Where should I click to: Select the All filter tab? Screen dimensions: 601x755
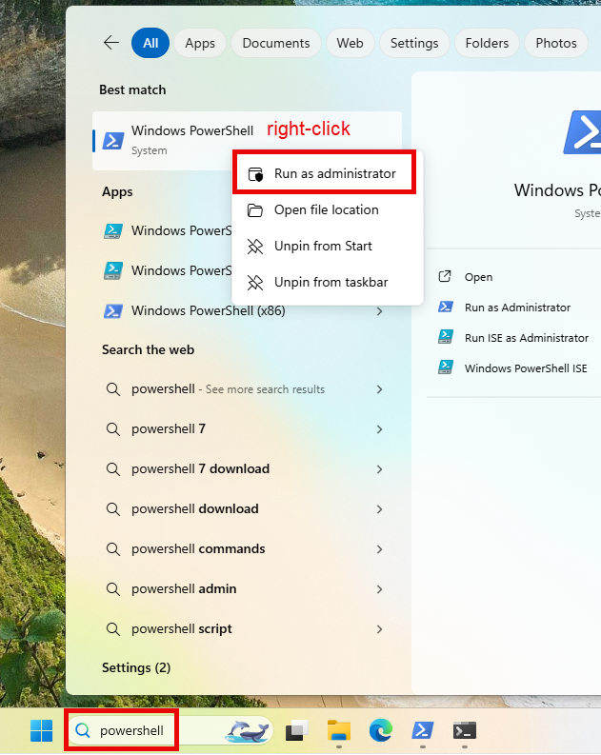pos(150,43)
